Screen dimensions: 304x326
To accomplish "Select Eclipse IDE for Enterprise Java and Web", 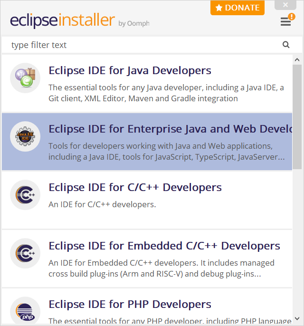I will 147,142.
